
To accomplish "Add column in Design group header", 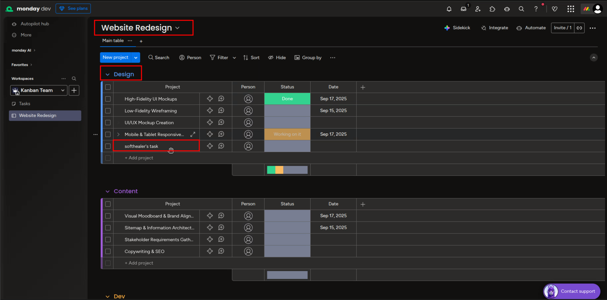I will tap(363, 87).
